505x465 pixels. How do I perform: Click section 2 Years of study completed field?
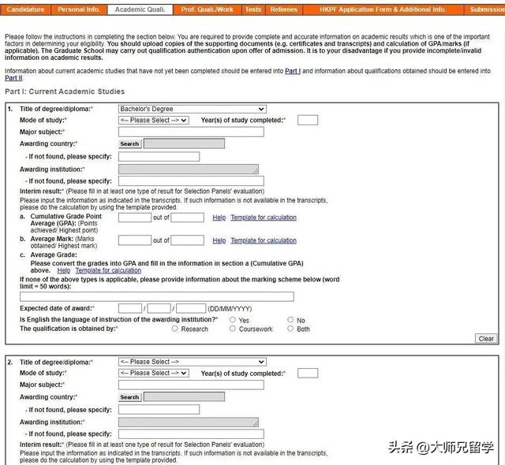[x=308, y=374]
